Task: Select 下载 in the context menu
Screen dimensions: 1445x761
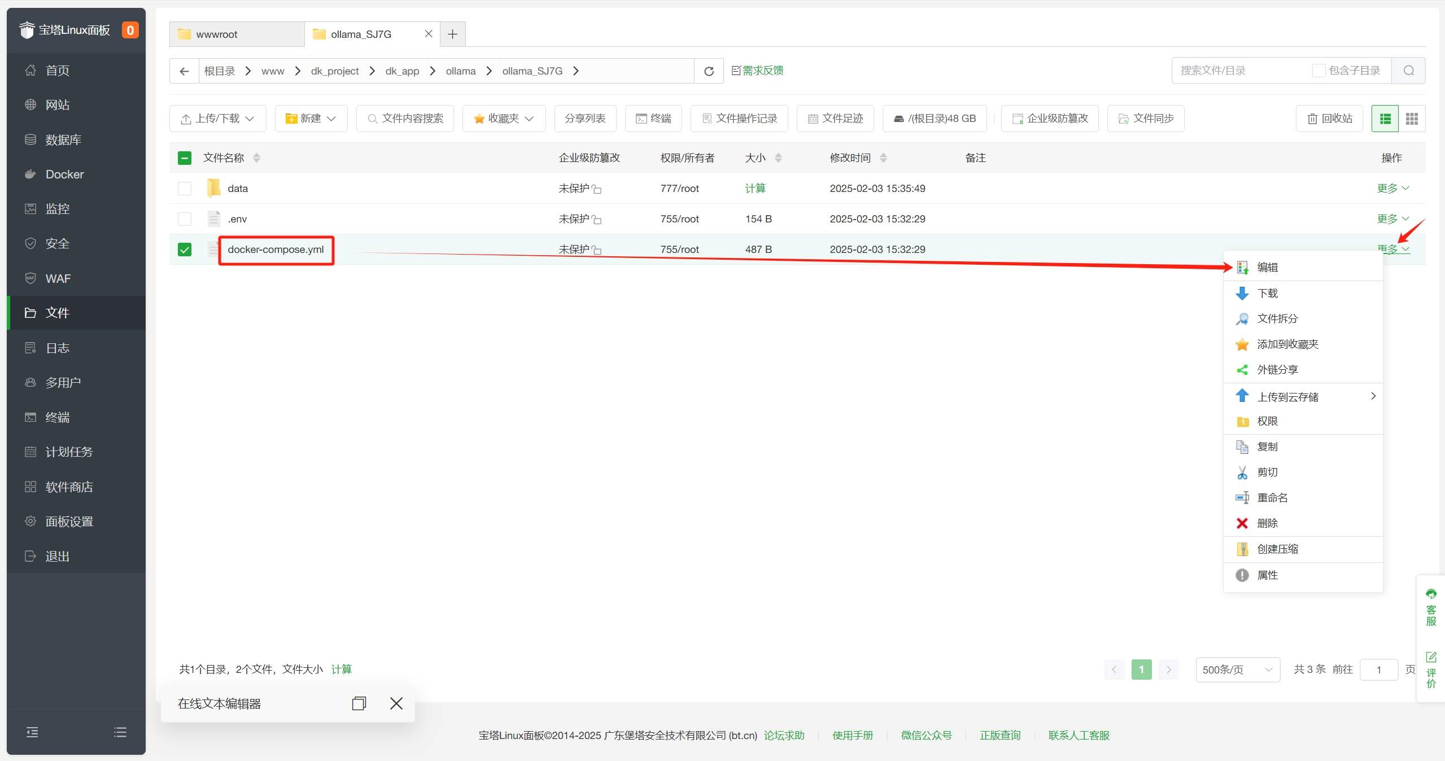Action: 1303,294
